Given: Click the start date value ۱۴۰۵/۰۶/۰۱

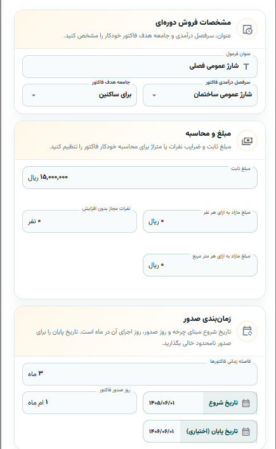Looking at the screenshot, I should pyautogui.click(x=162, y=403).
